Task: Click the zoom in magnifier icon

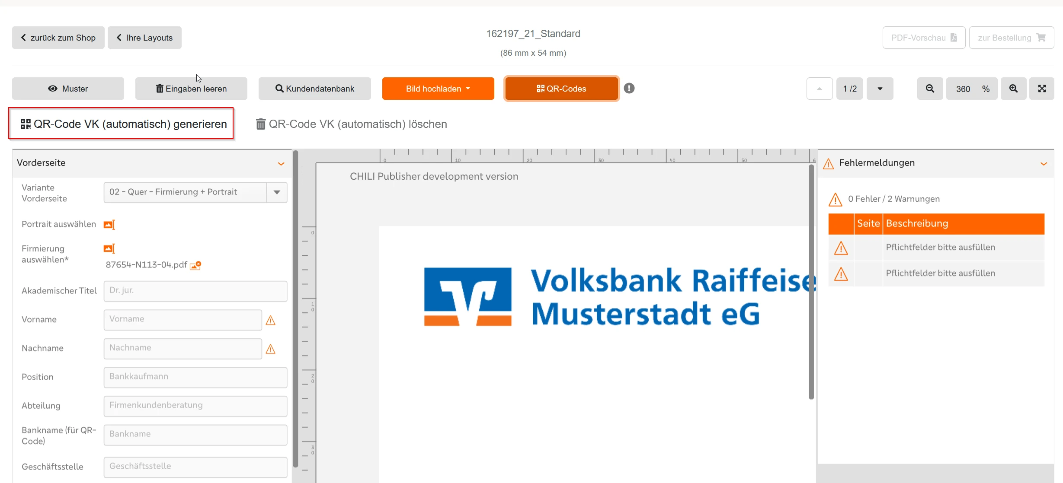Action: 1013,89
